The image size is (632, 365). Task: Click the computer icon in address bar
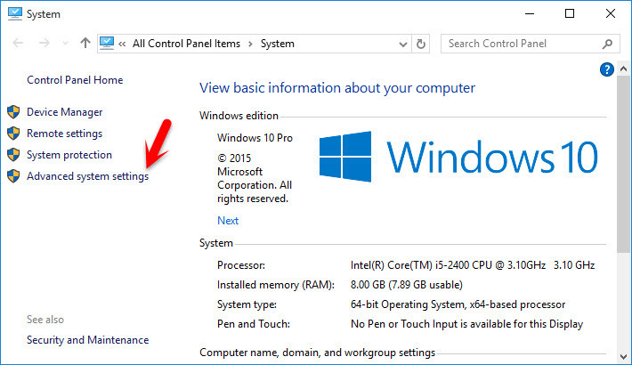(107, 43)
